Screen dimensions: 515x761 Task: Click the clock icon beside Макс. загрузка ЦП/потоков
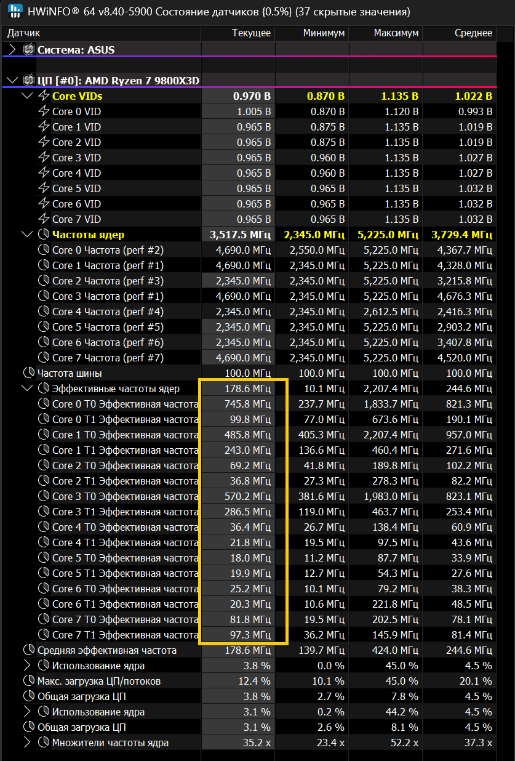click(x=29, y=680)
